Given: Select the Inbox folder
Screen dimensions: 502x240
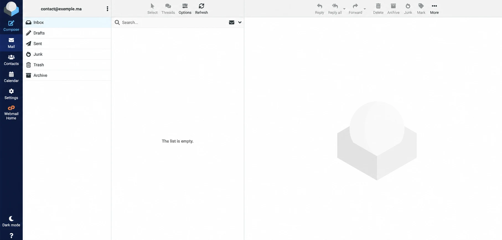Looking at the screenshot, I should pos(67,22).
